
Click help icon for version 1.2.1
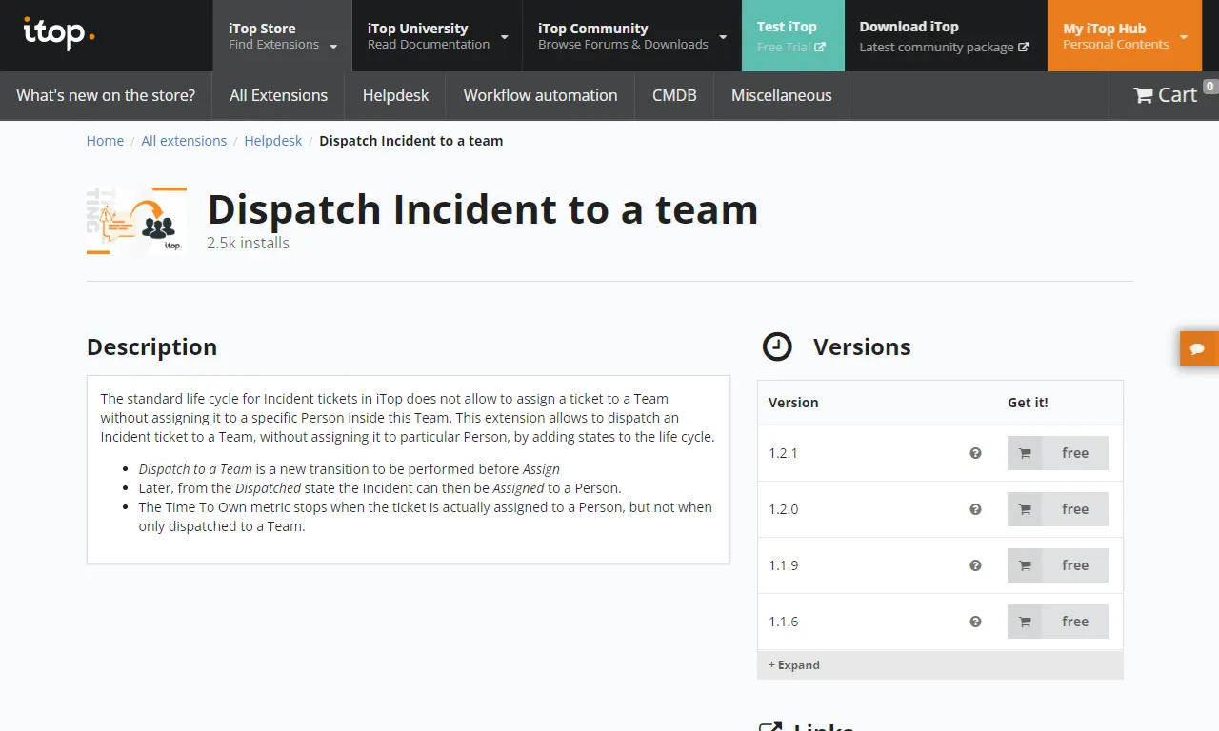click(x=975, y=453)
